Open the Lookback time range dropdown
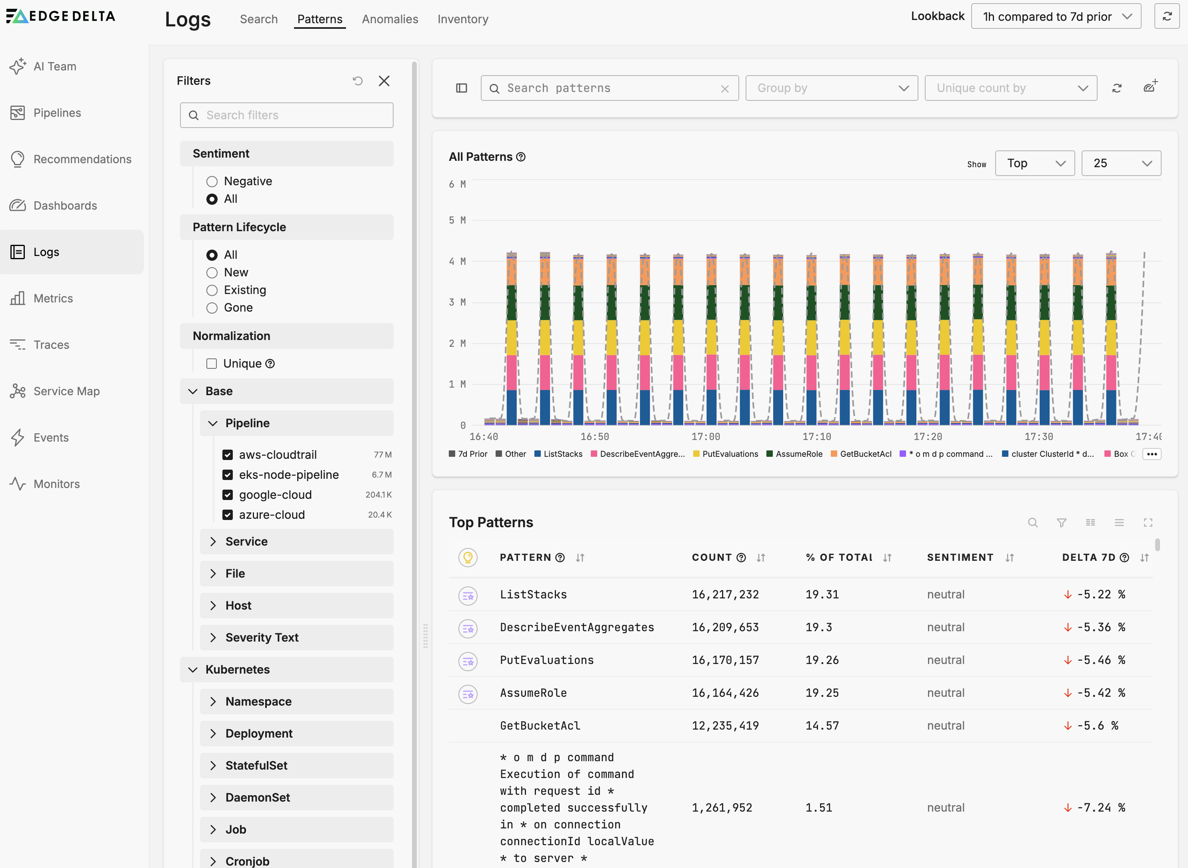The image size is (1188, 868). click(x=1056, y=16)
